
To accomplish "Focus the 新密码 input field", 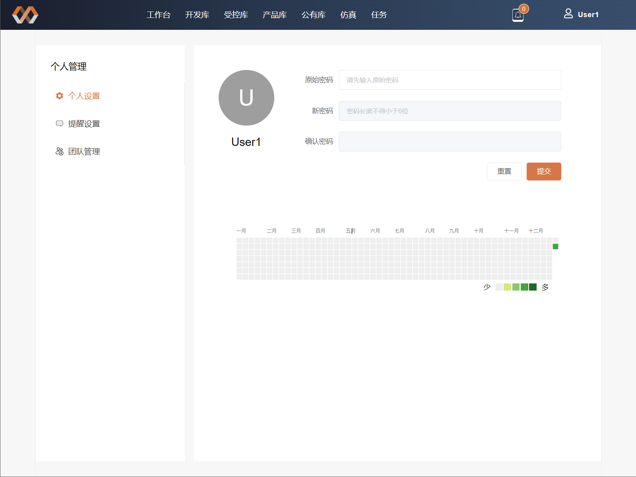I will 450,111.
